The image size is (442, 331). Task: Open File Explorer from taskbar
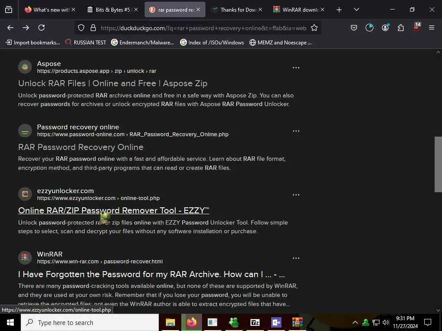pos(170,322)
